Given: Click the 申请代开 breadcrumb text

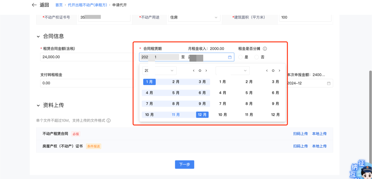Looking at the screenshot, I should [x=119, y=5].
